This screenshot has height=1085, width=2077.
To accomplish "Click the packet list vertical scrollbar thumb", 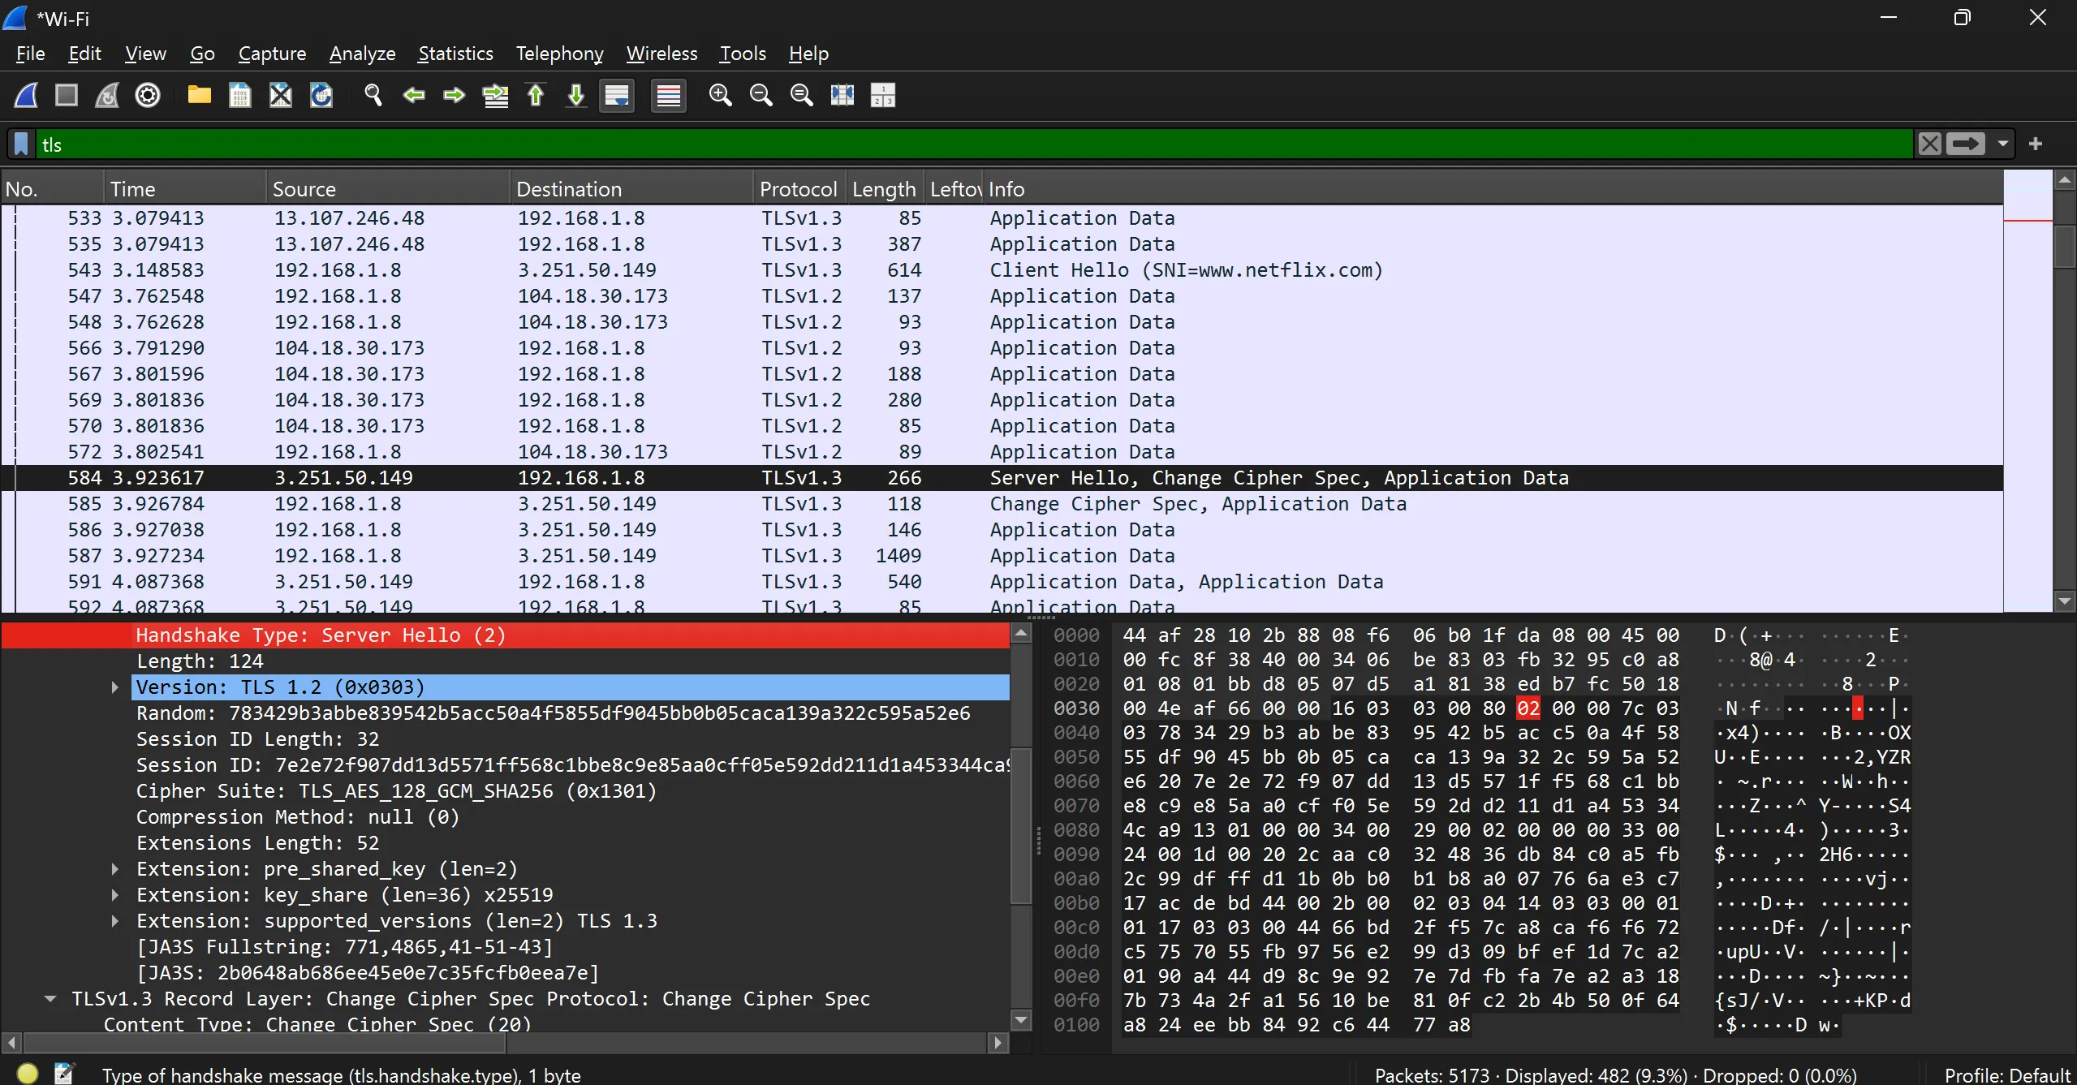I will (2065, 246).
